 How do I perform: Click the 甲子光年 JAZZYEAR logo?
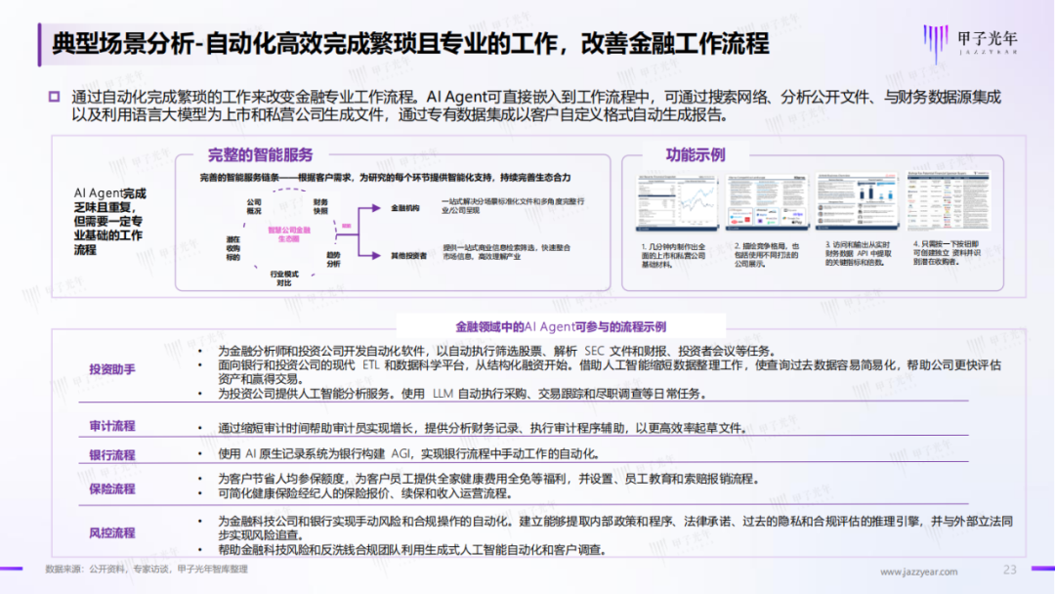point(970,42)
